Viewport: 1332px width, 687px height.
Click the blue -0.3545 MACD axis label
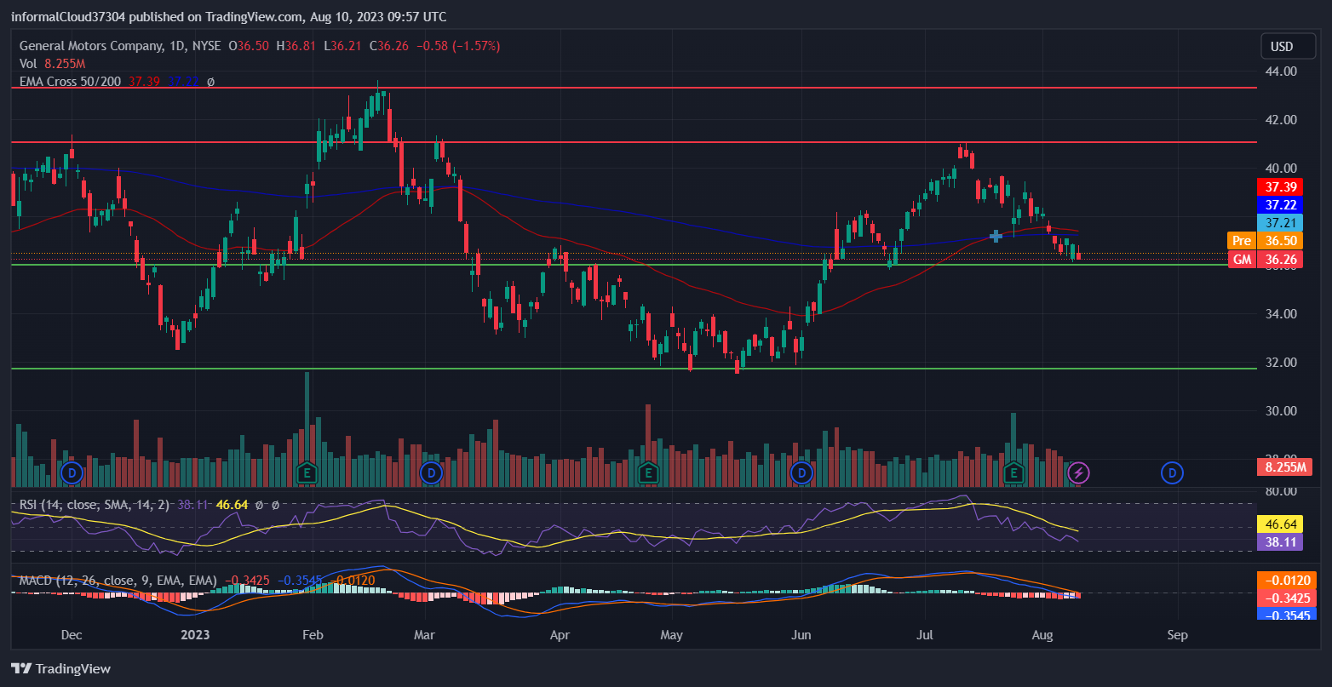click(1286, 615)
